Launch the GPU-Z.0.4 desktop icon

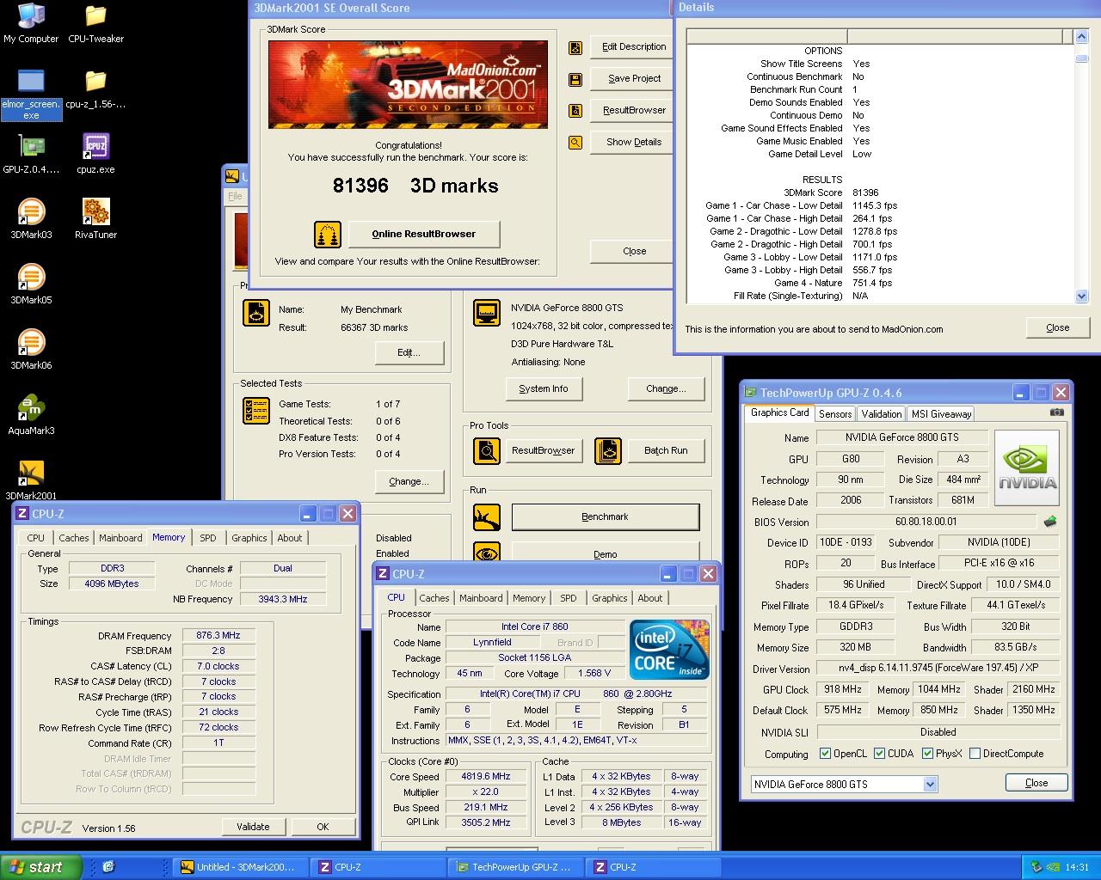click(x=31, y=155)
